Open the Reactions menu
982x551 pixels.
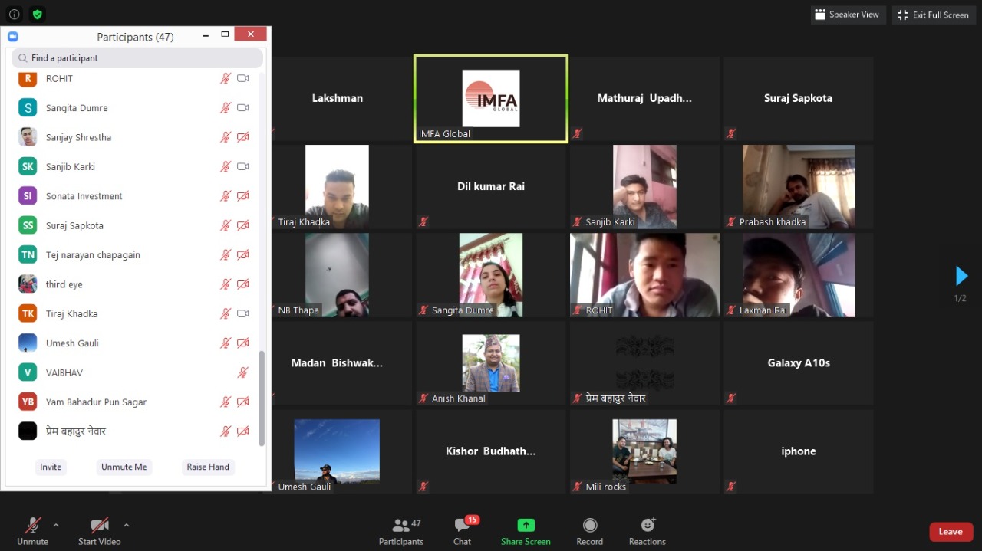648,532
